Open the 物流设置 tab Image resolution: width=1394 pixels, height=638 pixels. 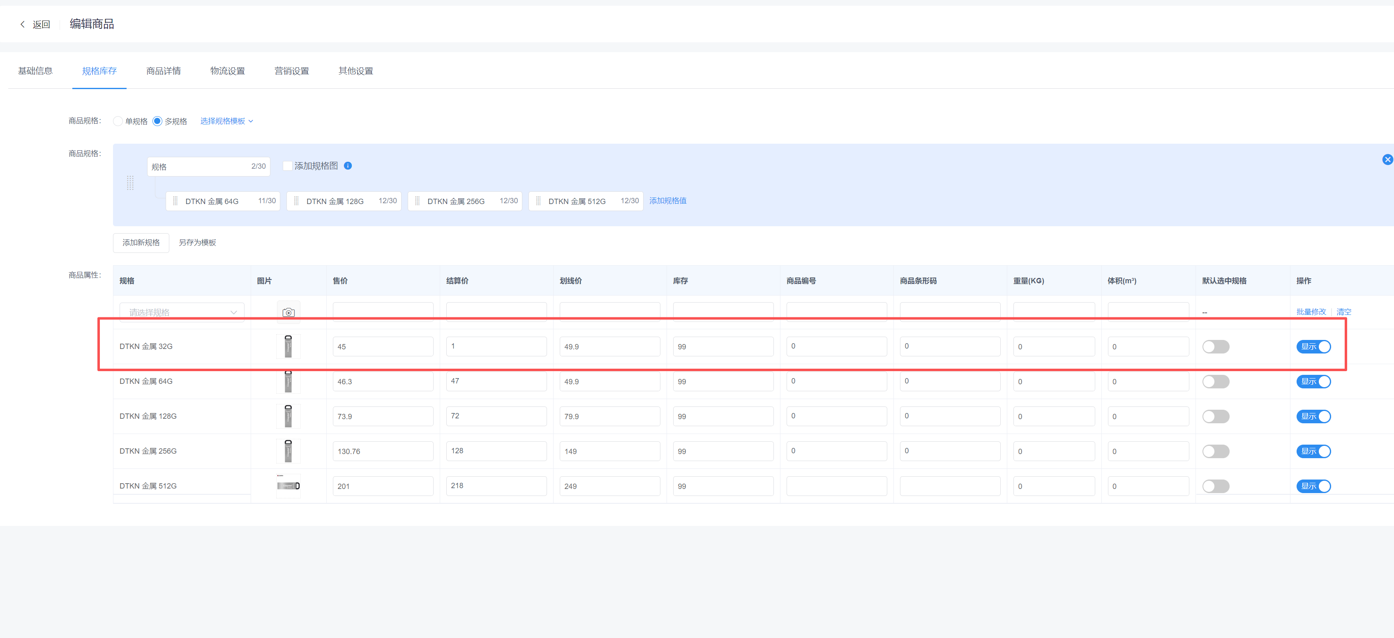click(x=227, y=71)
